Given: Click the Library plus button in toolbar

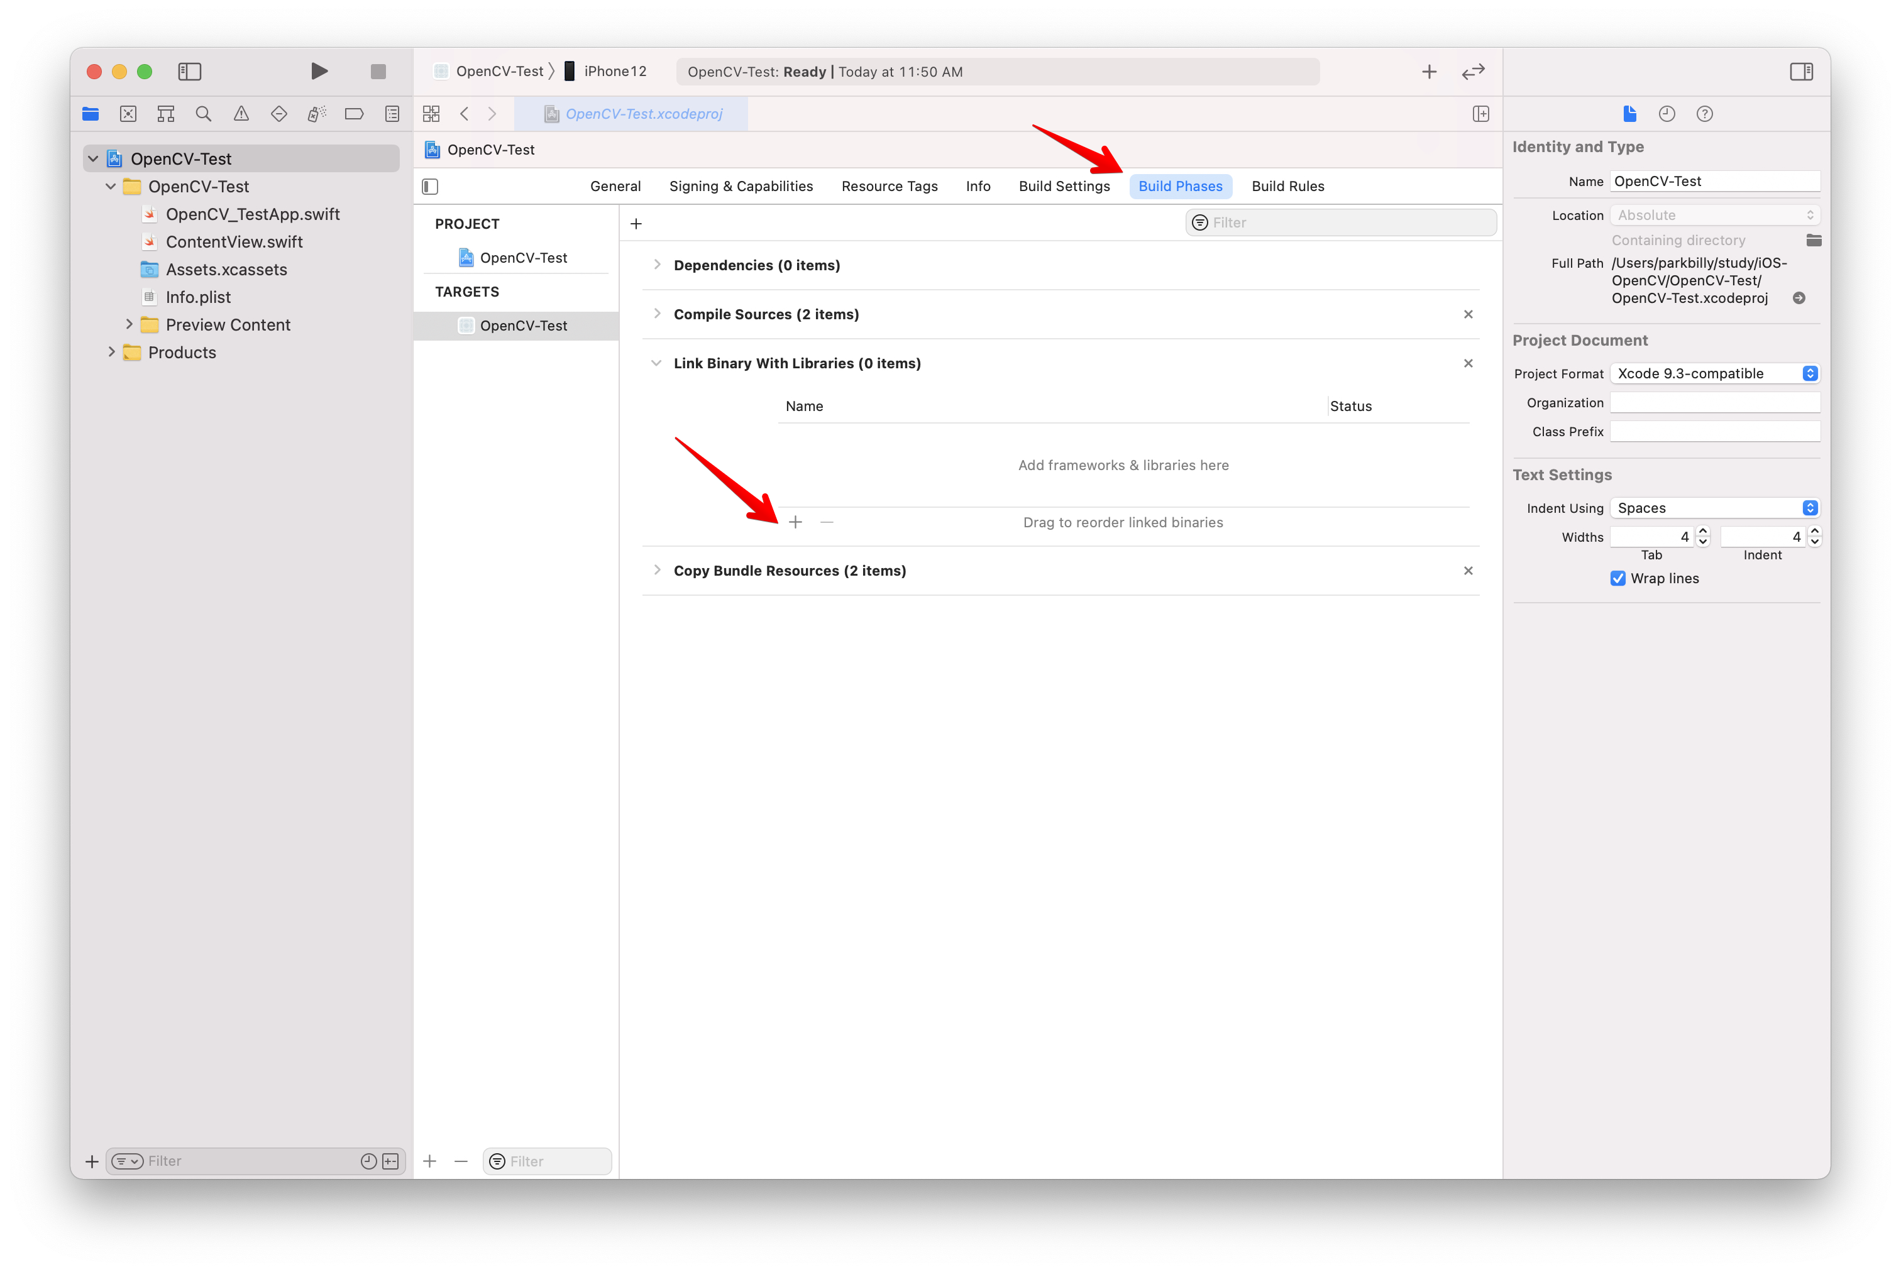Looking at the screenshot, I should [1429, 72].
